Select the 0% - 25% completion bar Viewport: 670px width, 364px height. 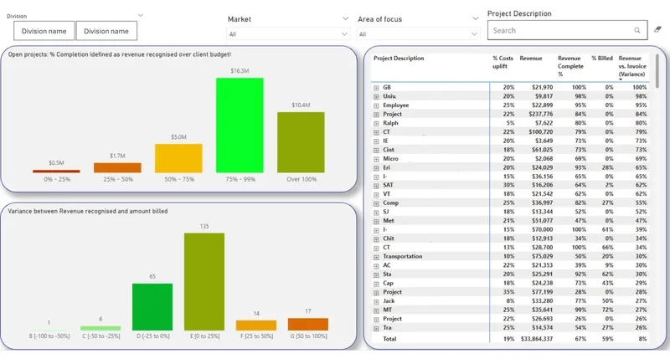point(56,171)
